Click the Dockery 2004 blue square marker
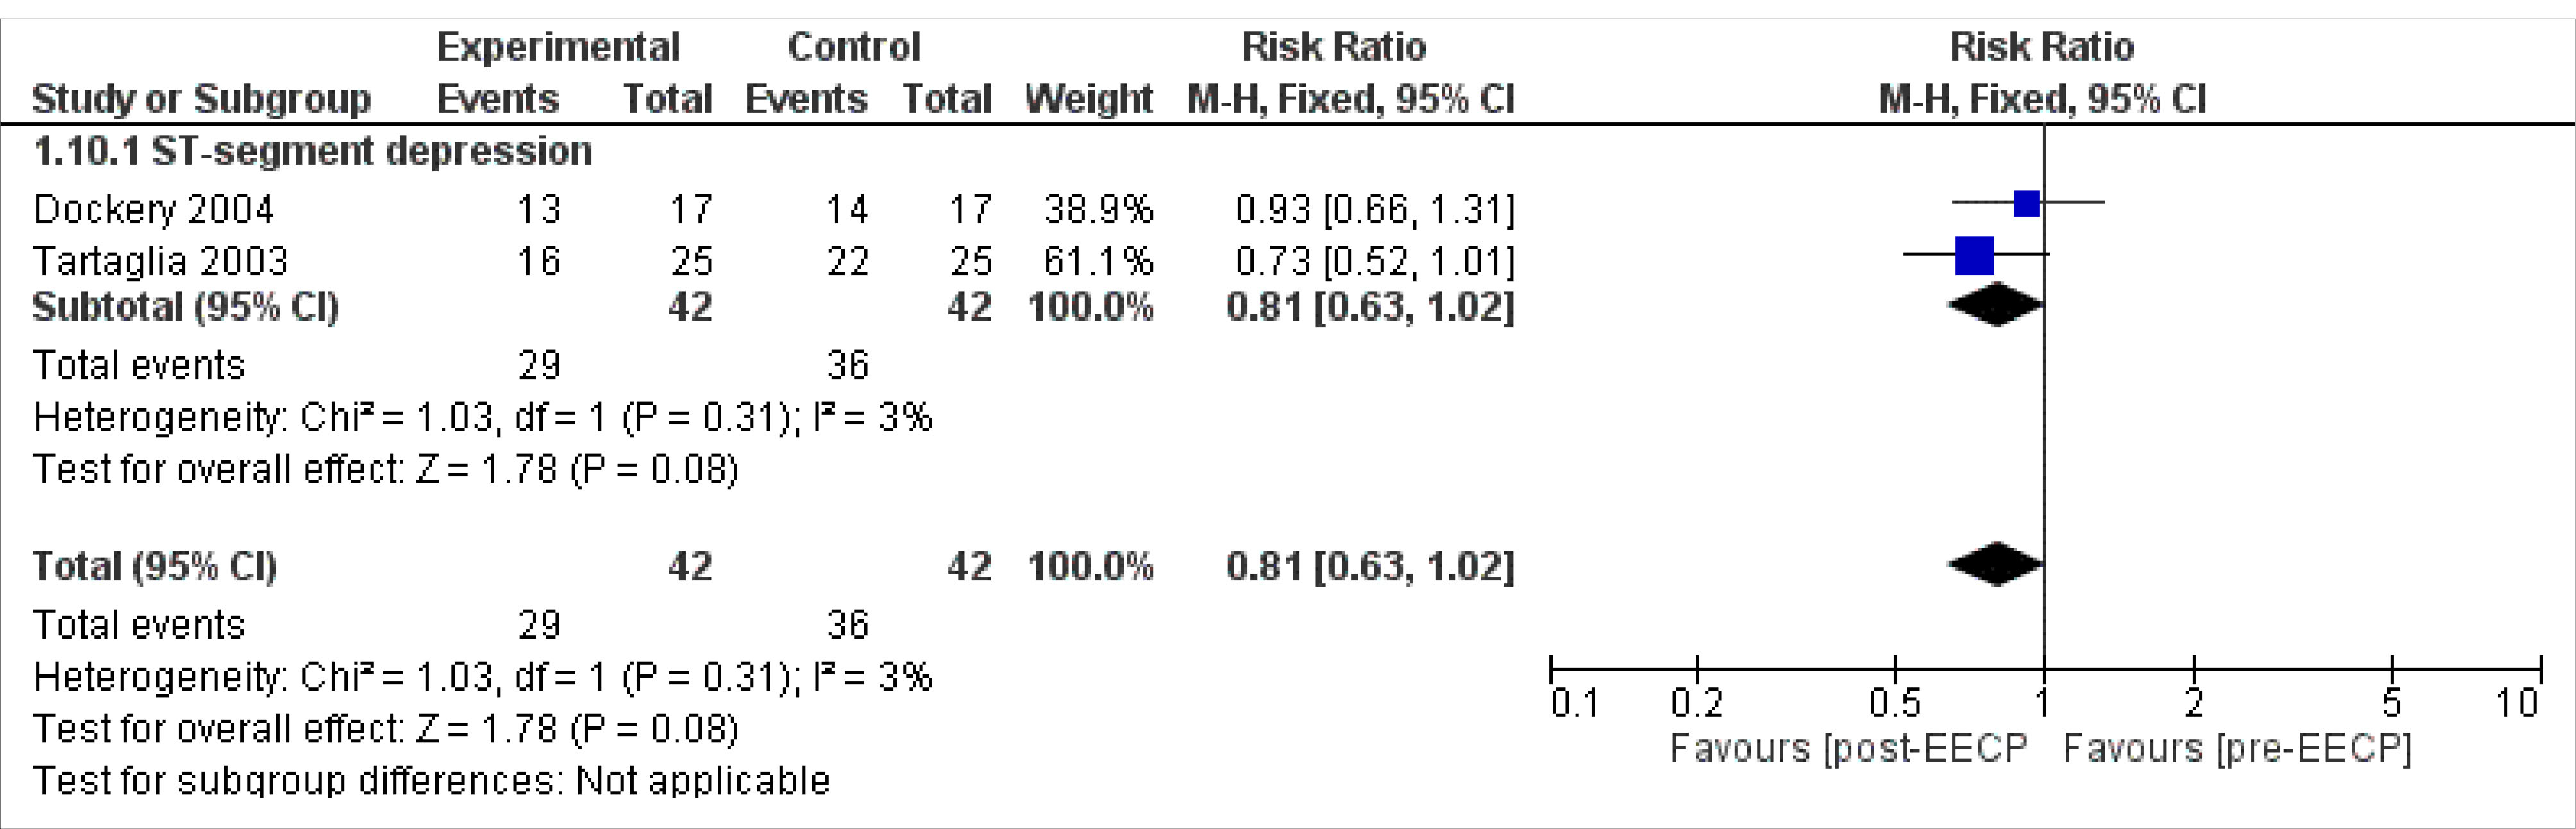 2026,204
